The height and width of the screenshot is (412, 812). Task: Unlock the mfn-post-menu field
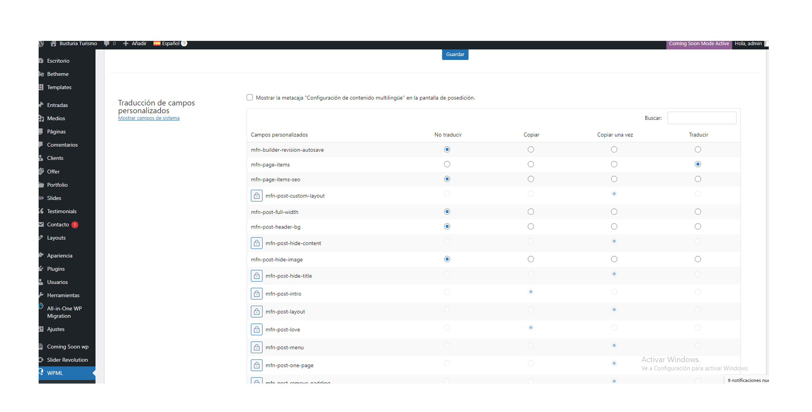coord(256,347)
